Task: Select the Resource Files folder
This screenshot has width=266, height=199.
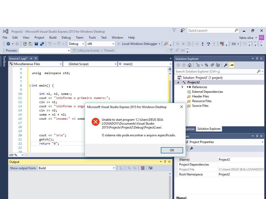Action: click(x=202, y=101)
